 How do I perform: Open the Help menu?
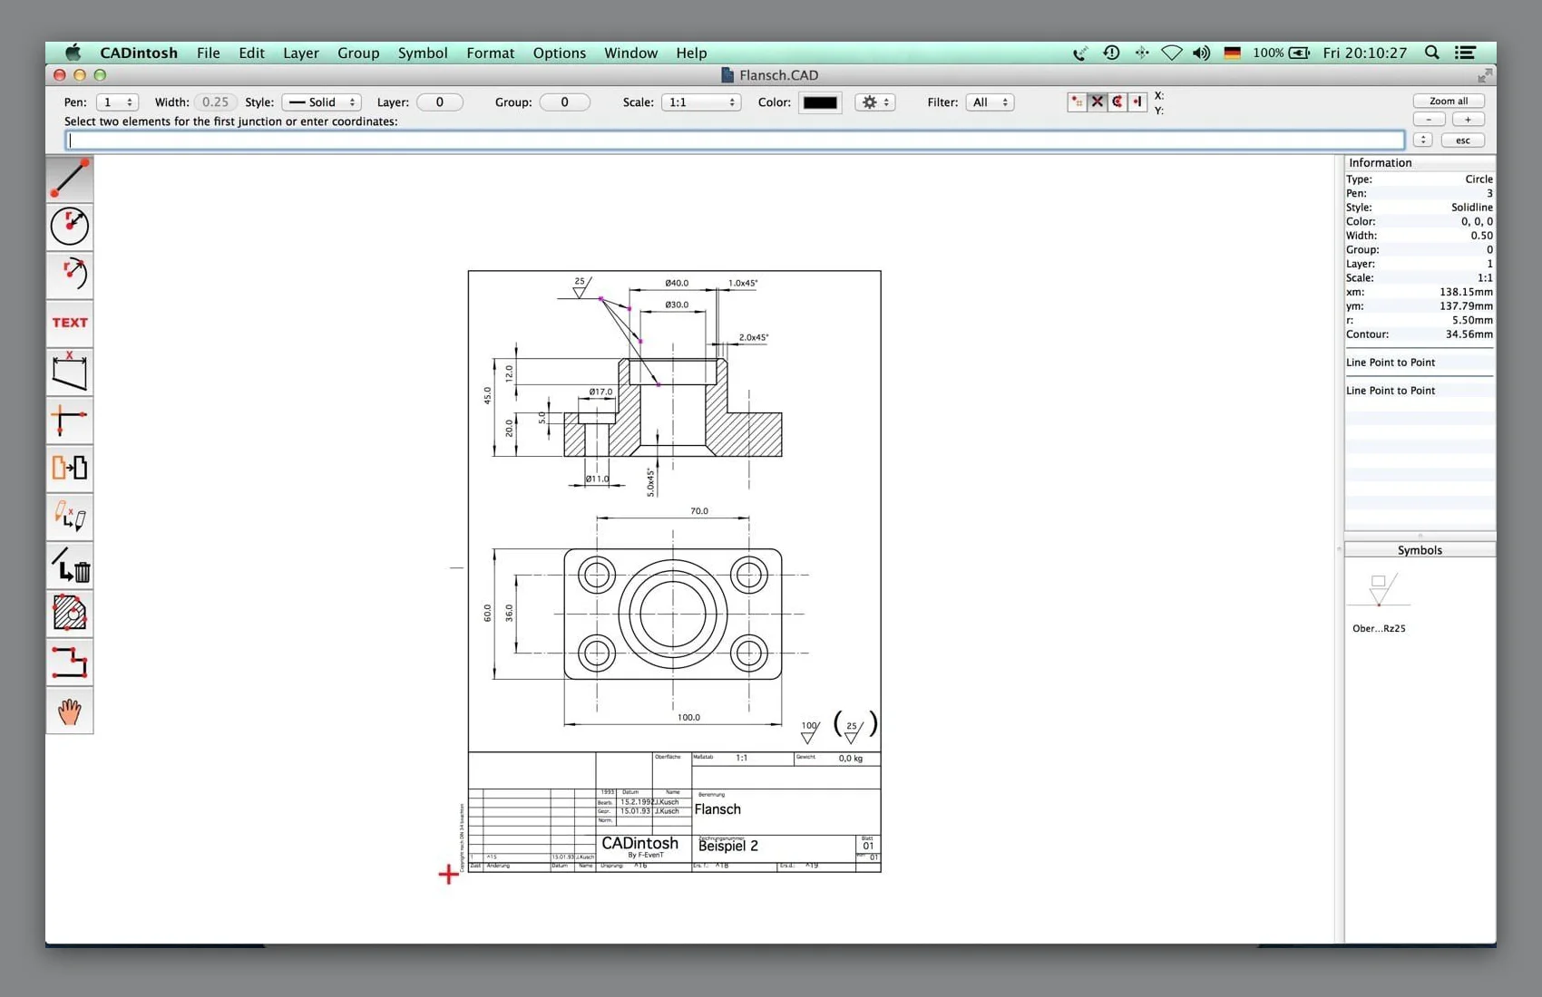coord(691,53)
